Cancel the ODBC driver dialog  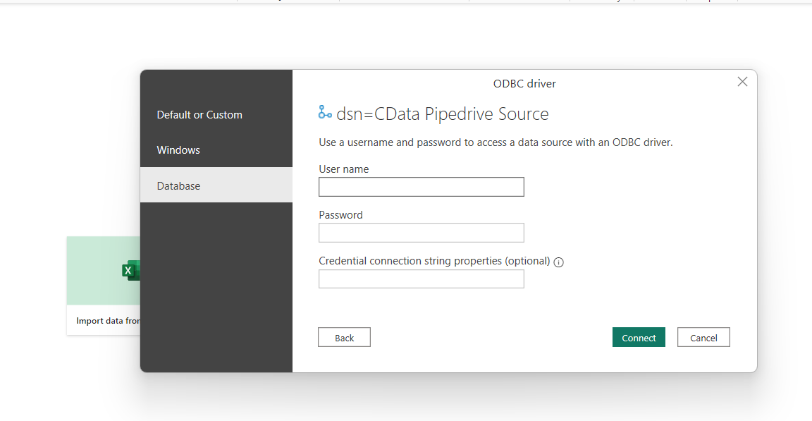pos(703,338)
